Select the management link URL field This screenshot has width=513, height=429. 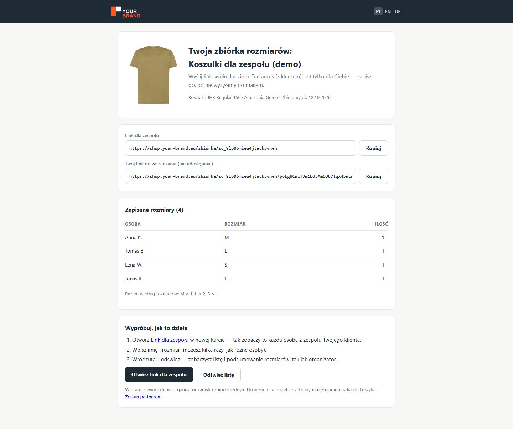point(240,176)
